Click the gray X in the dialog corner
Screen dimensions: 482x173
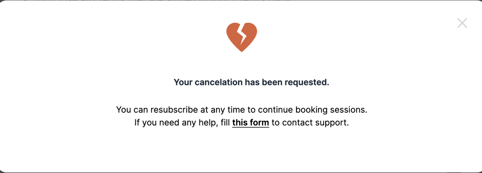(462, 23)
